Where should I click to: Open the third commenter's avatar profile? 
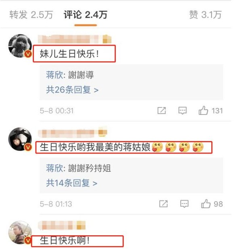click(x=20, y=232)
